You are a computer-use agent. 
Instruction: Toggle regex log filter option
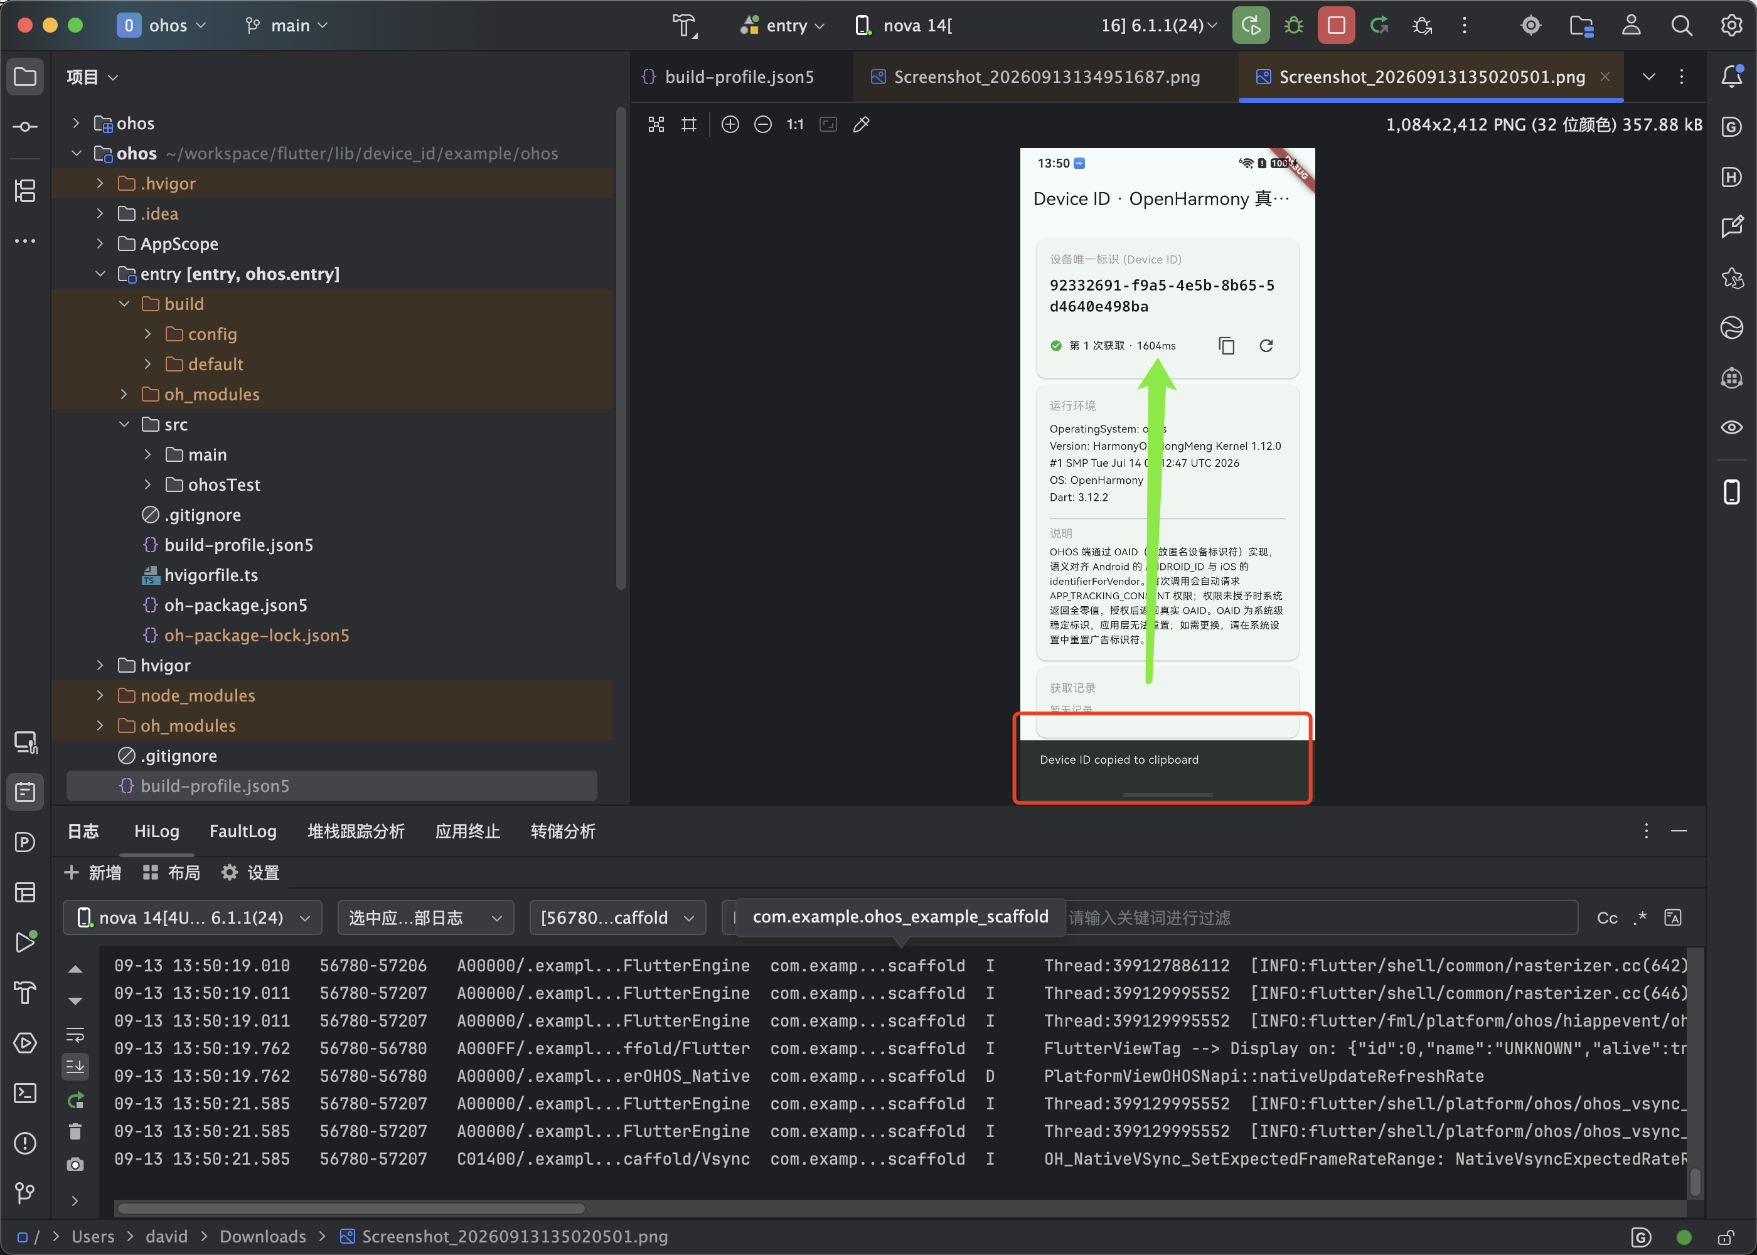pyautogui.click(x=1640, y=917)
